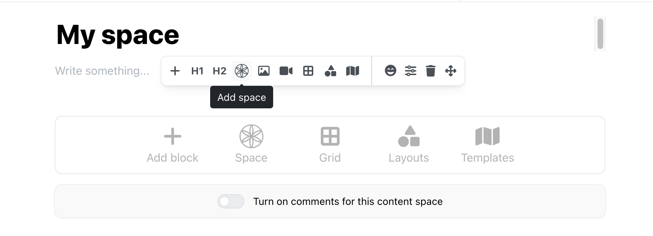Choose the large Space option
653x236 pixels.
point(251,145)
